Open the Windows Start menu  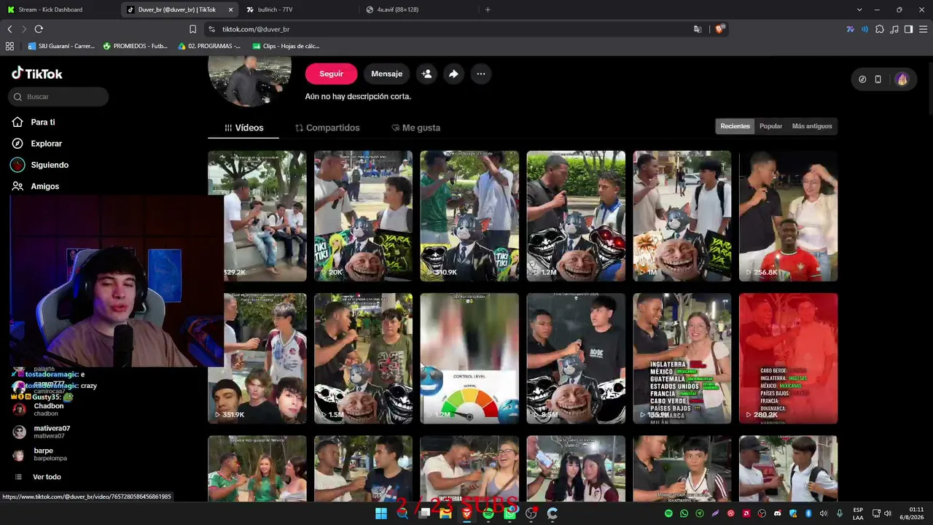click(380, 513)
